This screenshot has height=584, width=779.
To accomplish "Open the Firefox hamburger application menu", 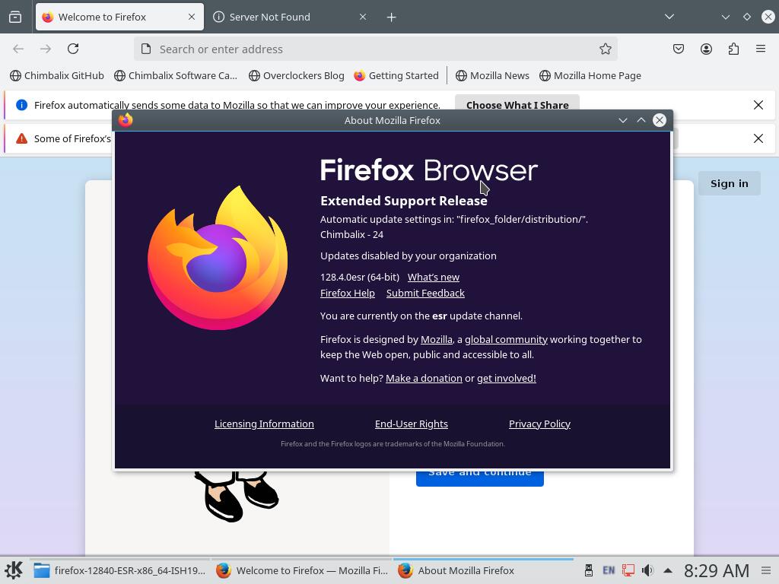I will point(761,49).
